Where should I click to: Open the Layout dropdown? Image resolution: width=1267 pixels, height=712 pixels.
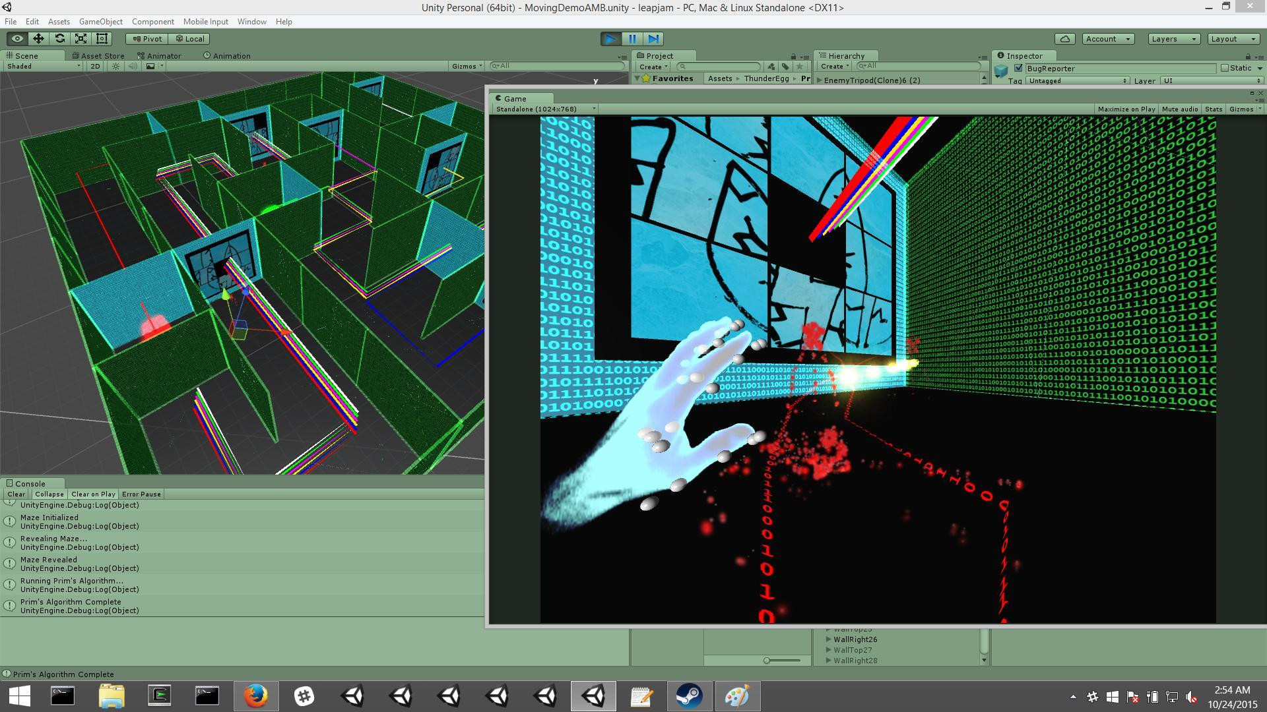[1233, 39]
